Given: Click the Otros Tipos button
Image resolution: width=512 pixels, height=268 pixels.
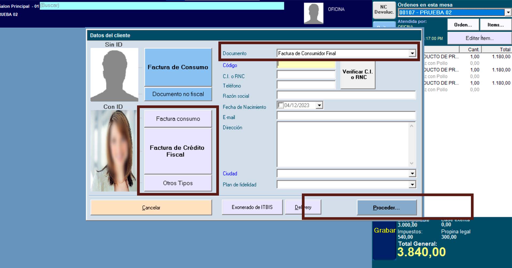Looking at the screenshot, I should tap(178, 183).
